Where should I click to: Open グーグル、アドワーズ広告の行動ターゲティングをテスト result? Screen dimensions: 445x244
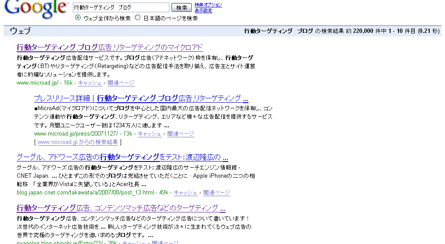click(x=122, y=157)
